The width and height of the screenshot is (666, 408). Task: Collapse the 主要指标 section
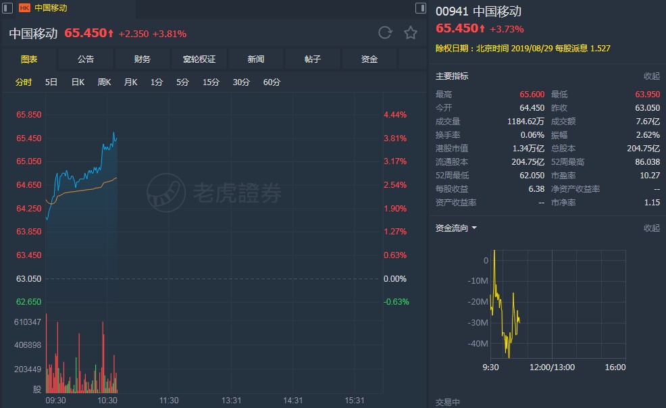[x=651, y=76]
